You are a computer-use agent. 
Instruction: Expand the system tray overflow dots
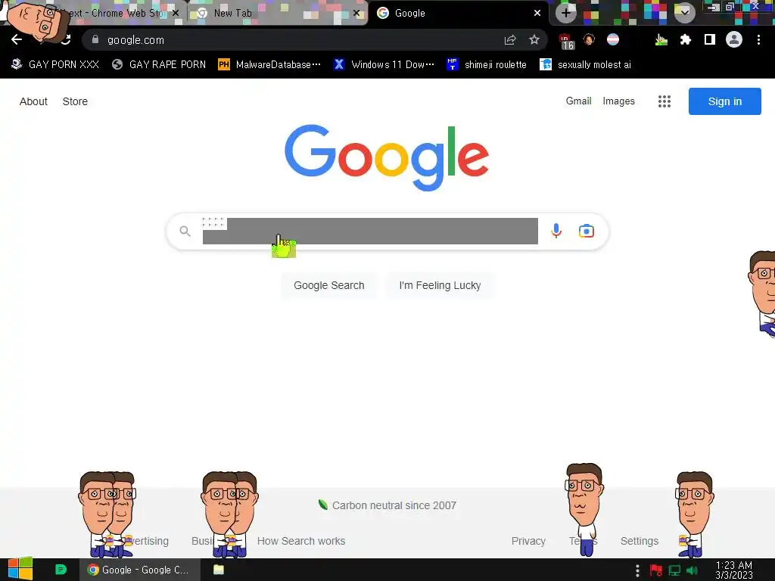(x=637, y=570)
